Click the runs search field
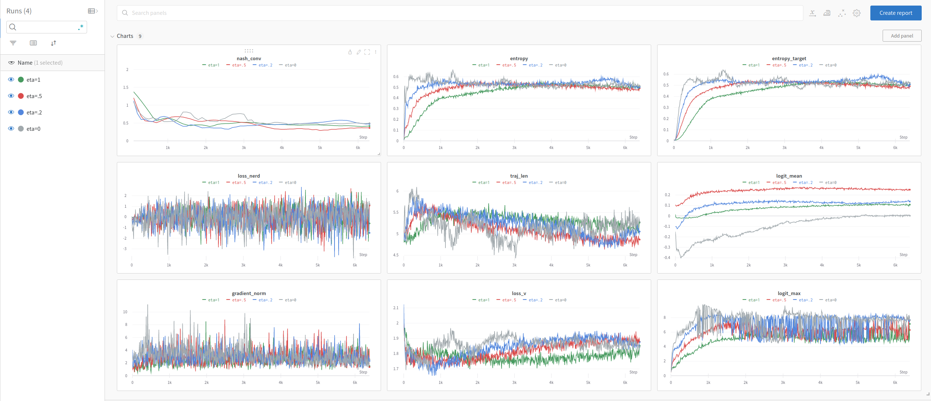 pyautogui.click(x=47, y=27)
